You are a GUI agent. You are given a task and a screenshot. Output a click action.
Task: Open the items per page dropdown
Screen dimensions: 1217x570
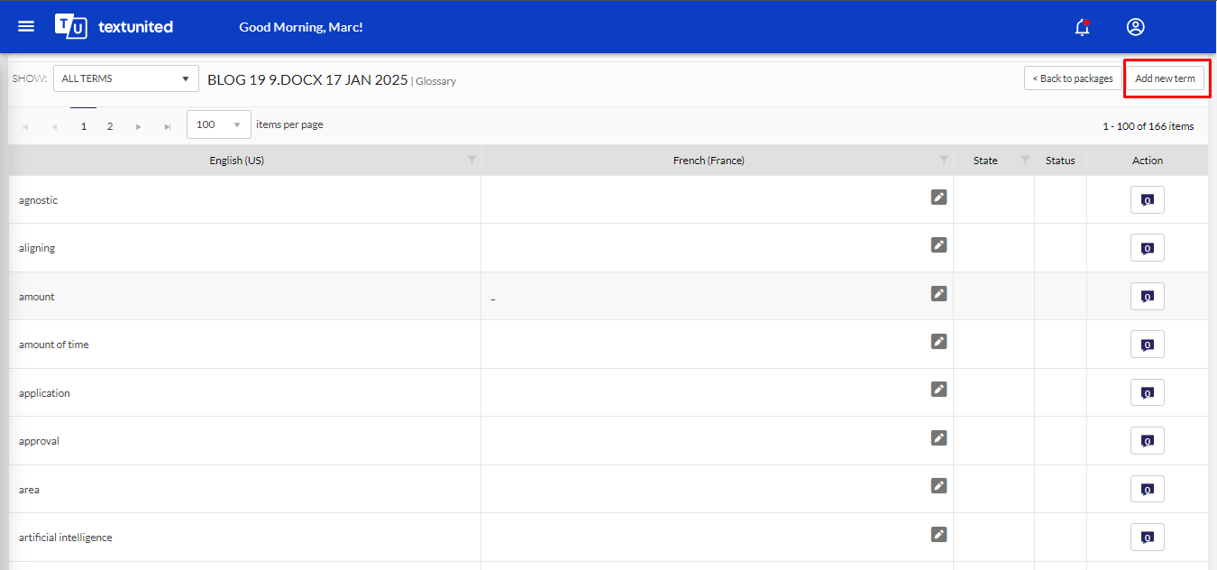[x=219, y=124]
